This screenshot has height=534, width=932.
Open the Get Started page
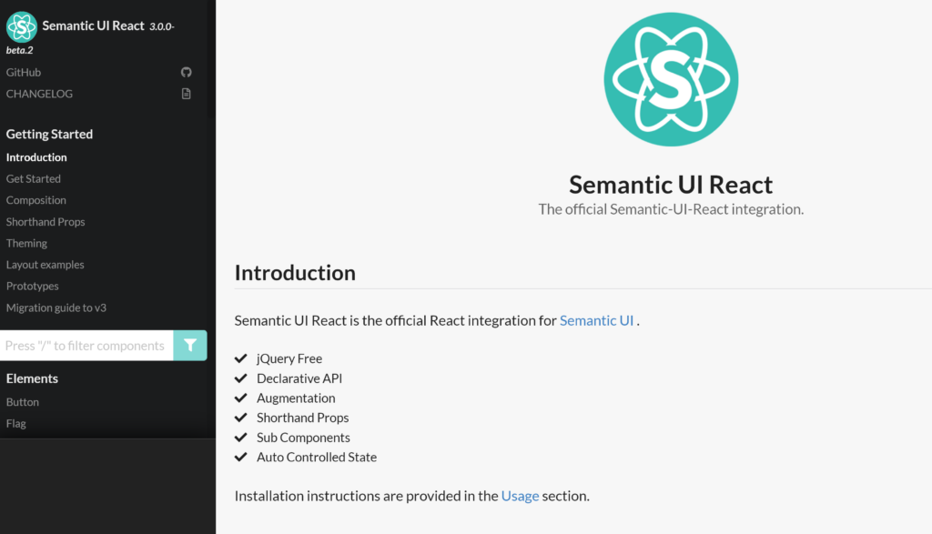pyautogui.click(x=33, y=178)
